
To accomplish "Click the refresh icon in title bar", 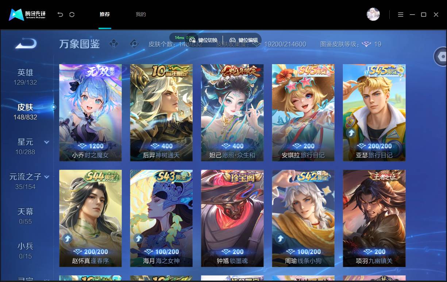I will pyautogui.click(x=72, y=15).
